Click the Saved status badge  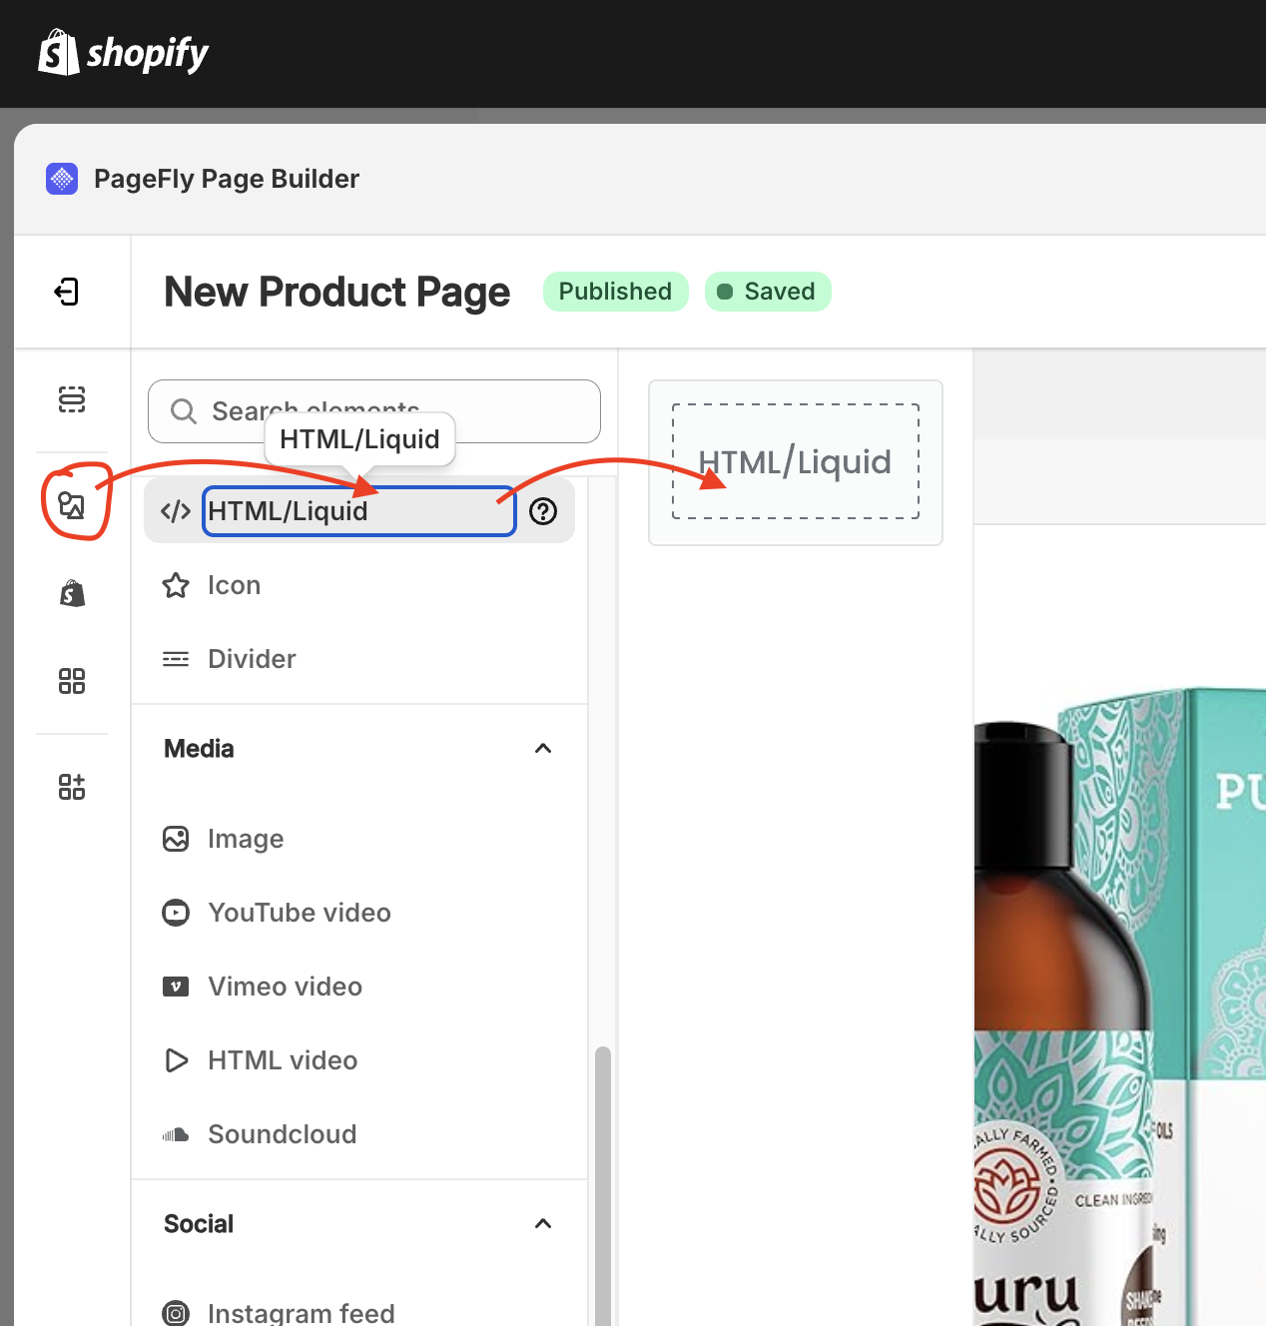(768, 292)
